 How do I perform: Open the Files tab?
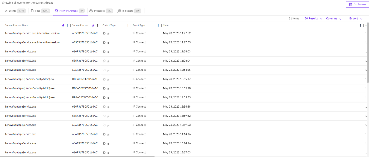pos(40,11)
